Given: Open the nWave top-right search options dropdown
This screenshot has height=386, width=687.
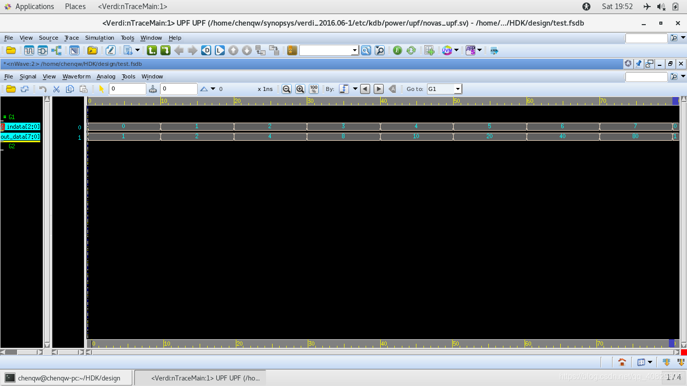Looking at the screenshot, I should pyautogui.click(x=682, y=77).
